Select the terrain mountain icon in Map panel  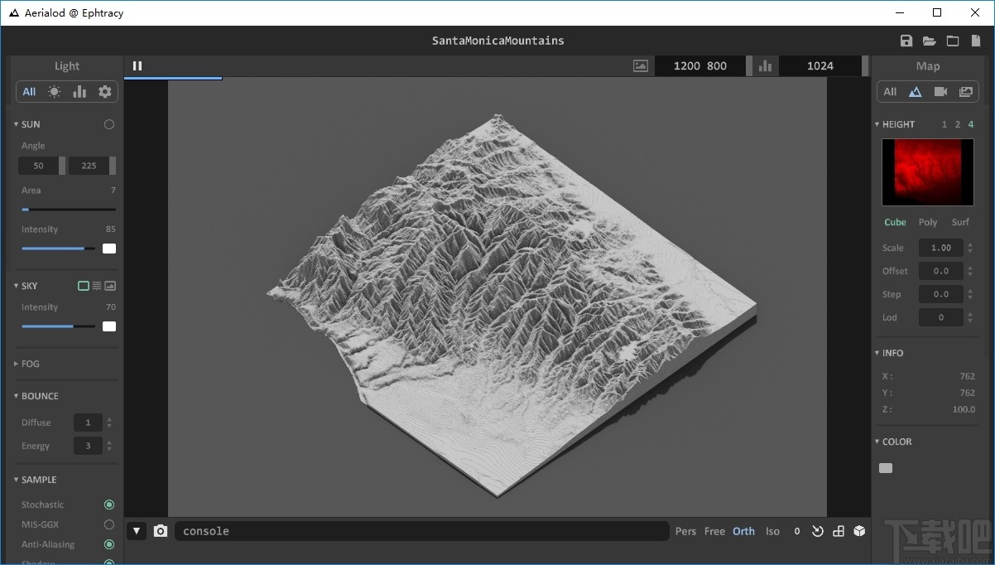(x=915, y=92)
